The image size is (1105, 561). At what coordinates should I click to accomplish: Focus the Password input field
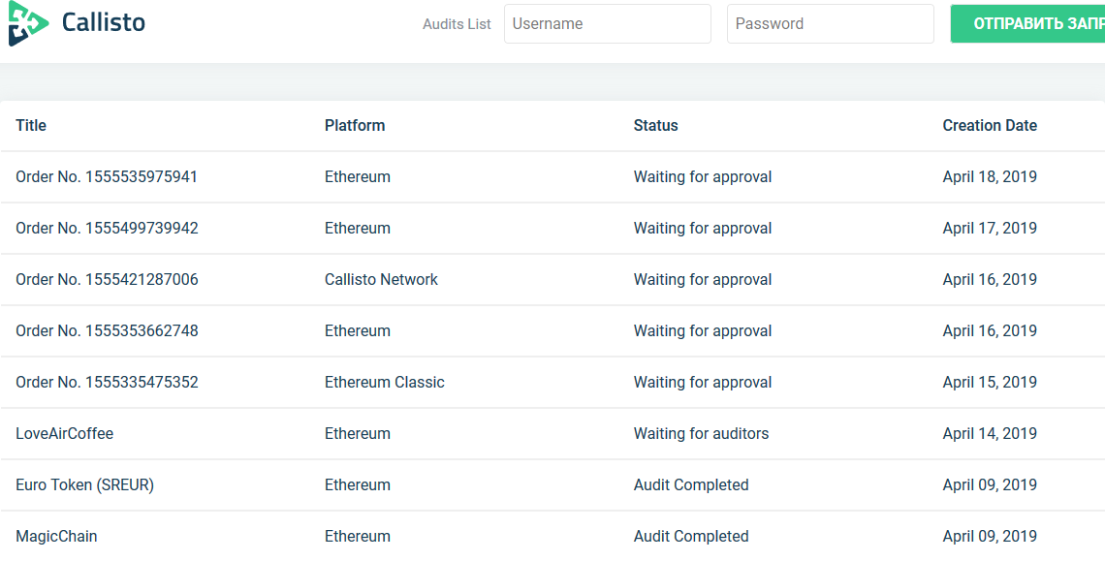pyautogui.click(x=830, y=24)
